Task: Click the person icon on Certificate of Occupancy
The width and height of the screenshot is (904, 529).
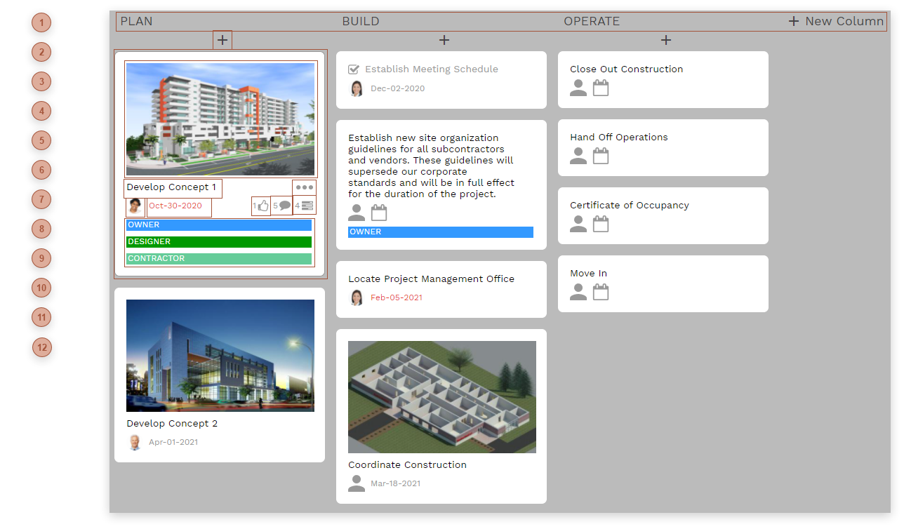Action: pos(578,223)
